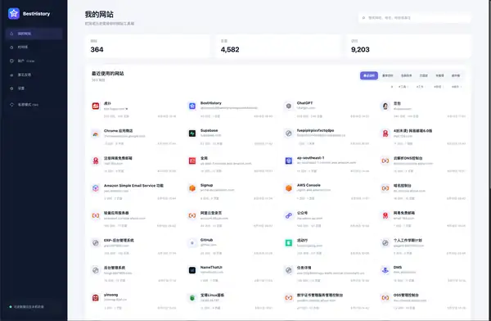Image resolution: width=491 pixels, height=321 pixels.
Task: Open the Github site icon
Action: [192, 243]
